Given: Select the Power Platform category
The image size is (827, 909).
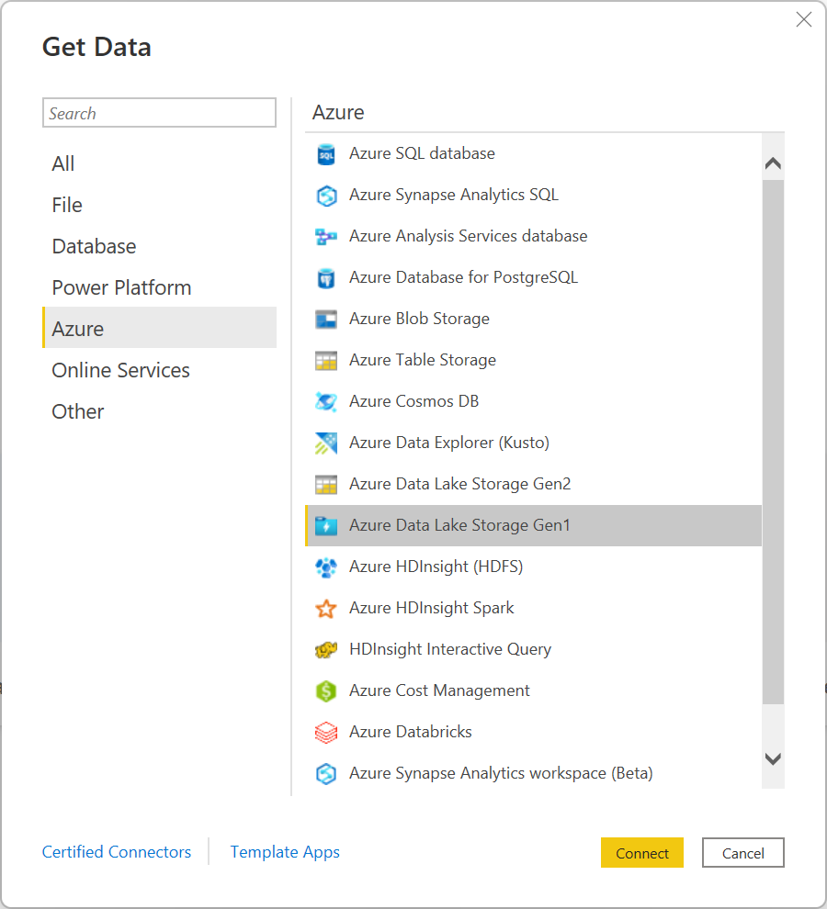Looking at the screenshot, I should (x=121, y=287).
